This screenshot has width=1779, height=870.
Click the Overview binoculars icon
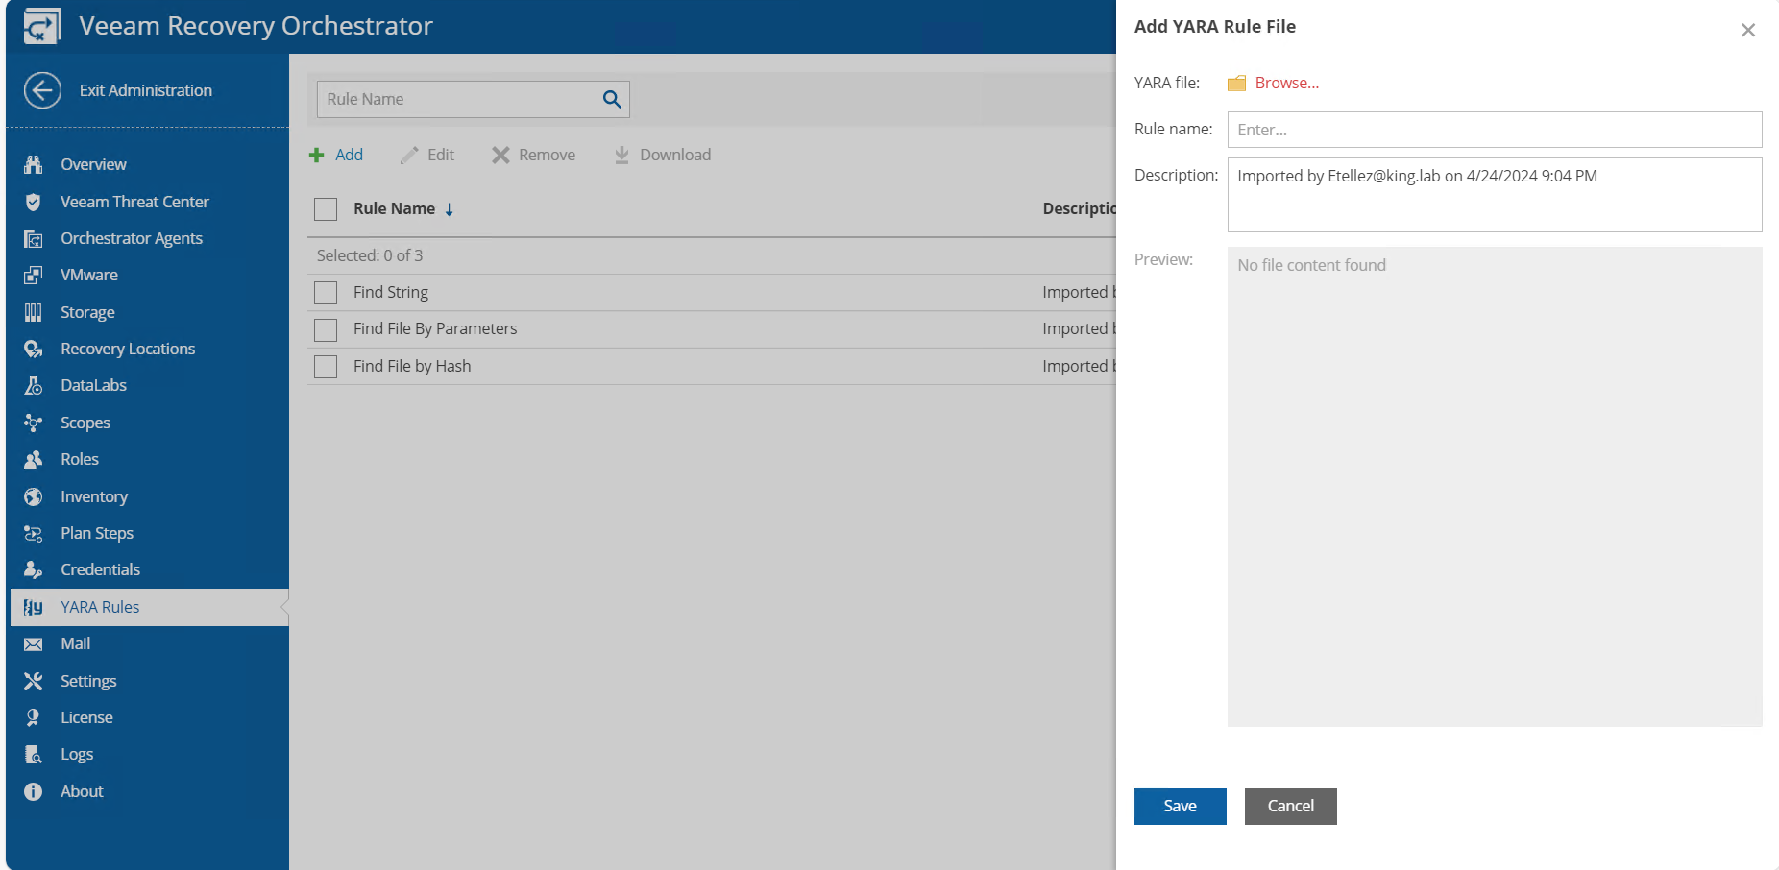[34, 164]
